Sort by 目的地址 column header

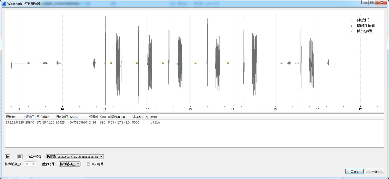click(x=45, y=117)
